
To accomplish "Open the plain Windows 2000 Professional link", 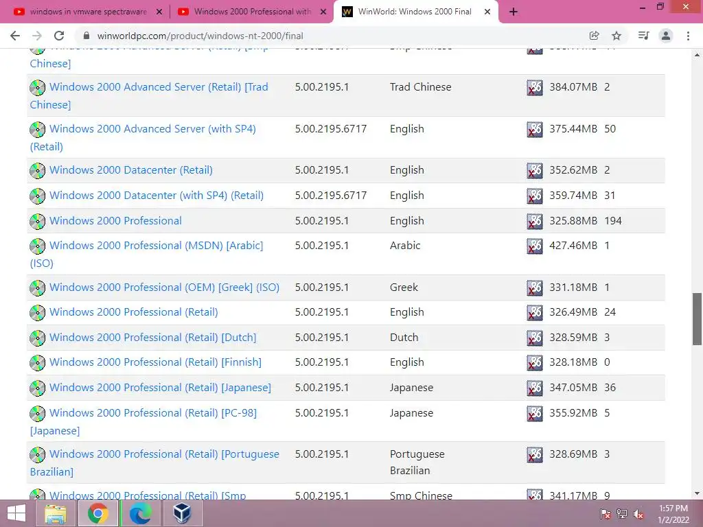I will [115, 221].
